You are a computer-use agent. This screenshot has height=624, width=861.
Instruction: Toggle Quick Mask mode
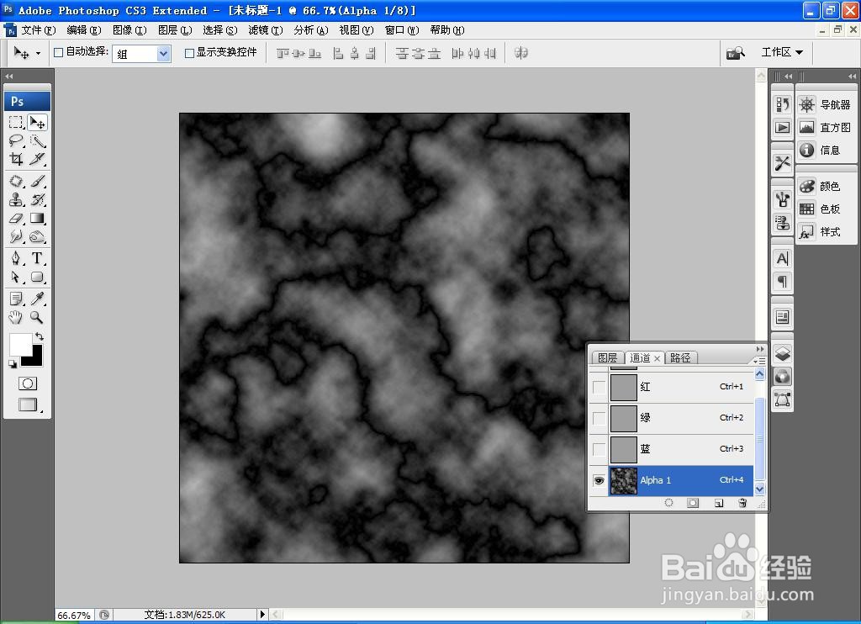pos(28,383)
